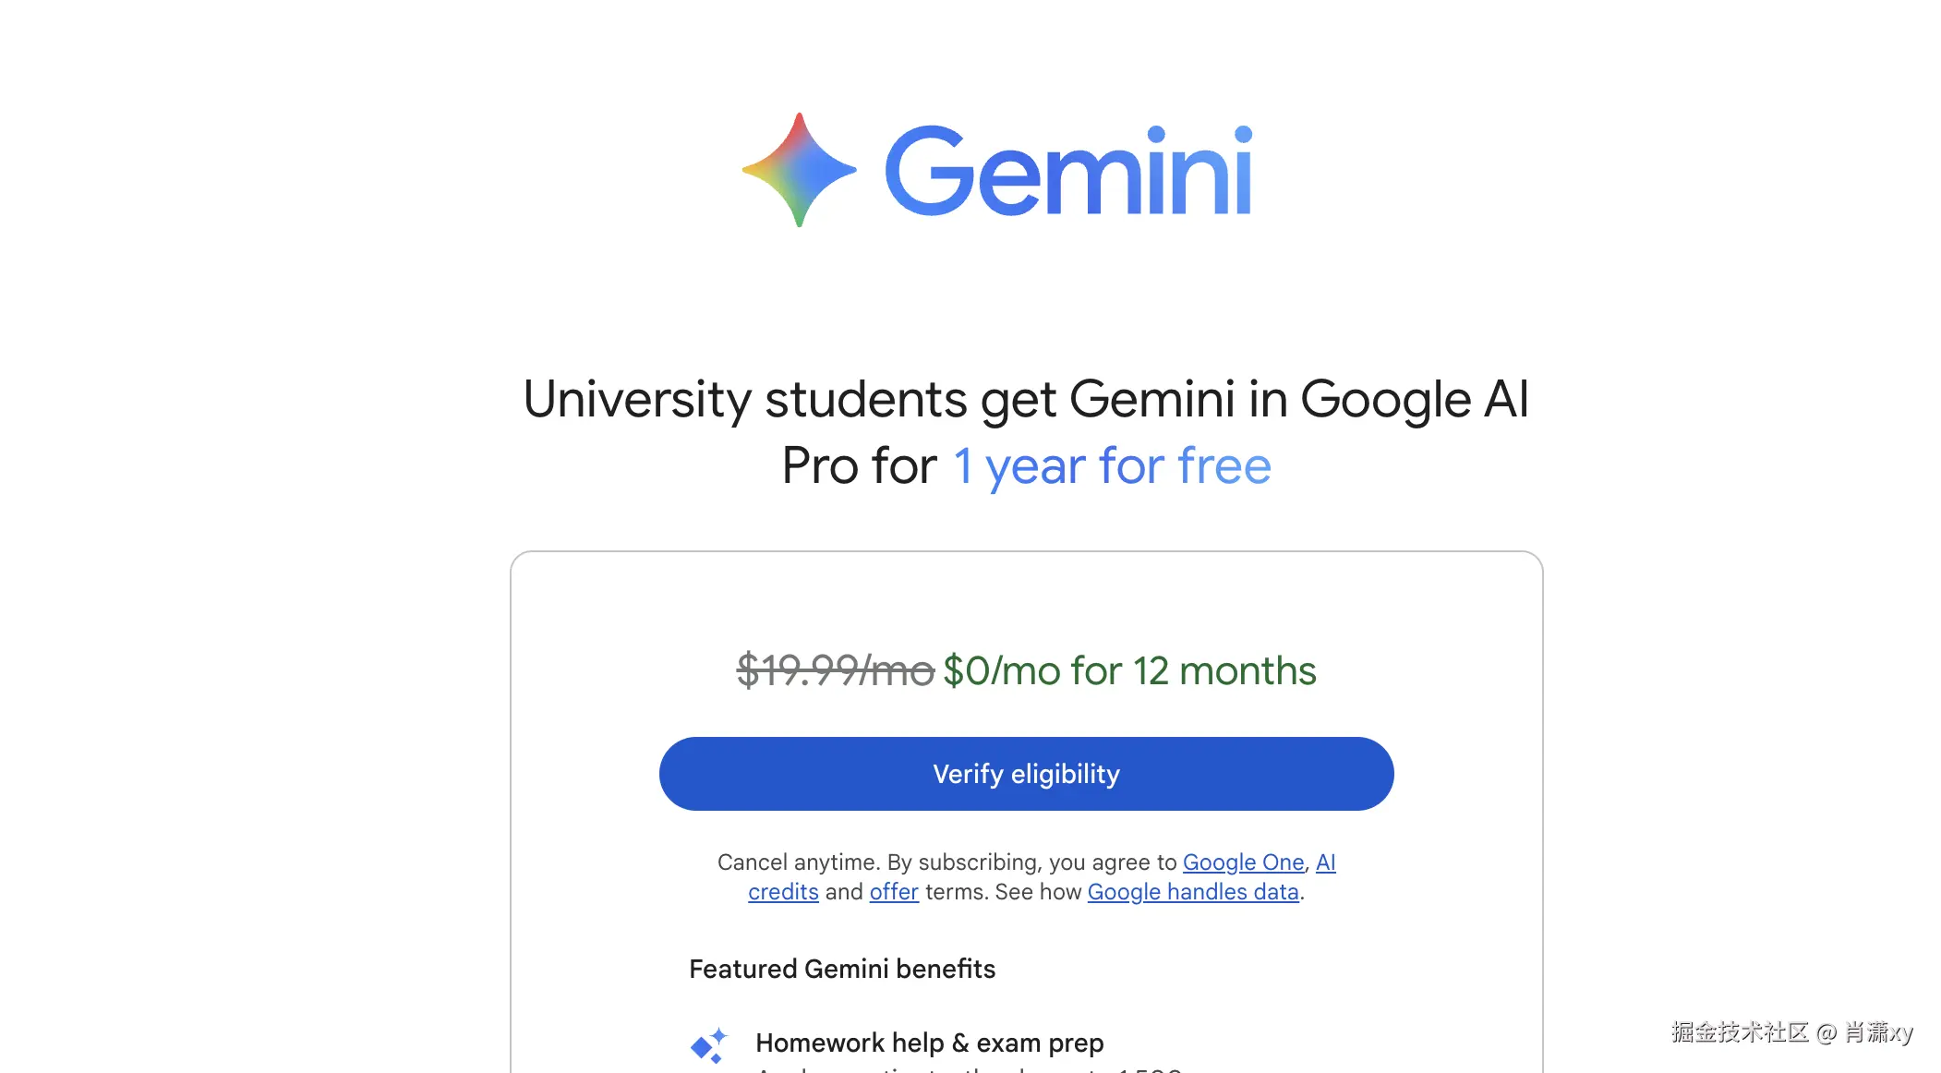Open the Google One terms link
Screen dimensions: 1941x1073
[x=1243, y=862]
